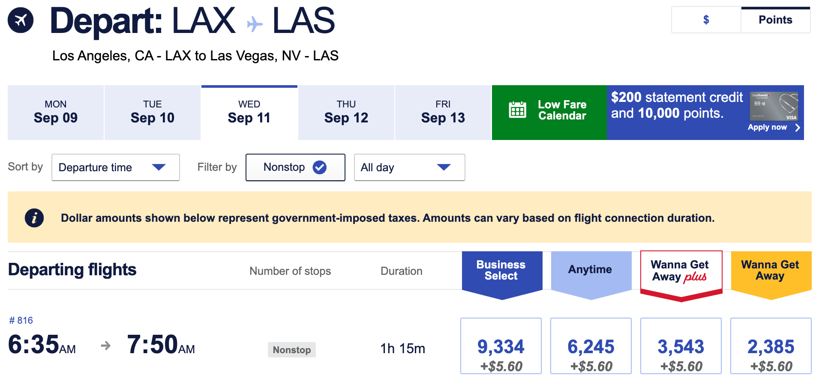Select the Thu Sep 12 date tab
The height and width of the screenshot is (381, 816).
point(346,112)
